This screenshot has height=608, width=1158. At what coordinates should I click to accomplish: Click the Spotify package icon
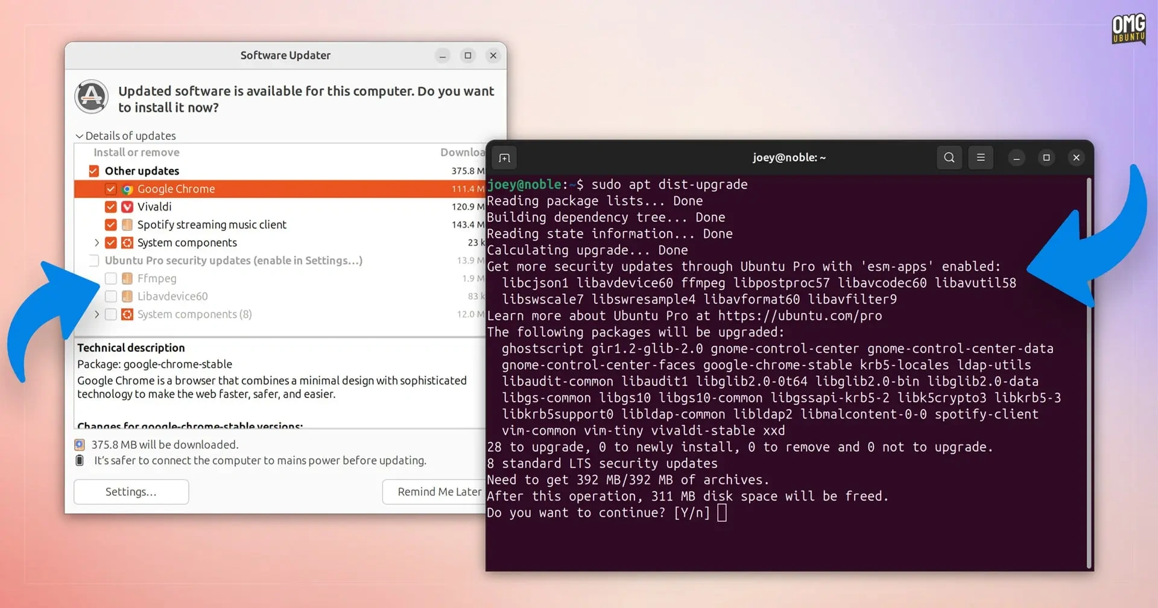click(x=127, y=225)
